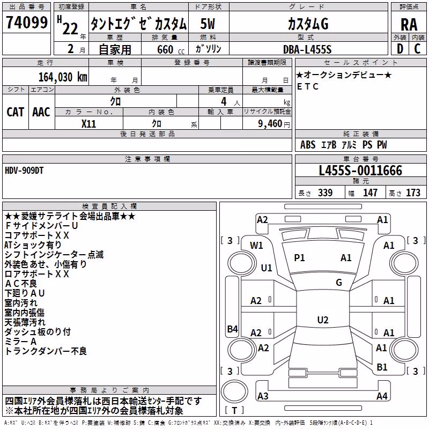Select fuel type "ガソリン"
This screenshot has width=429, height=429.
click(x=208, y=49)
